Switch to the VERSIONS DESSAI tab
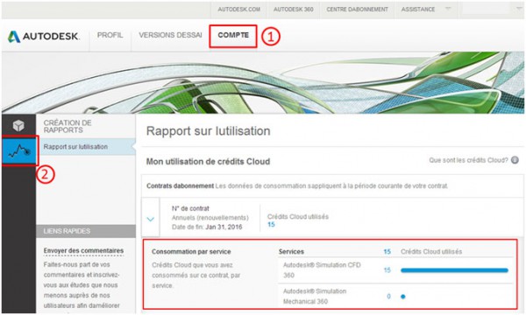 (x=170, y=35)
